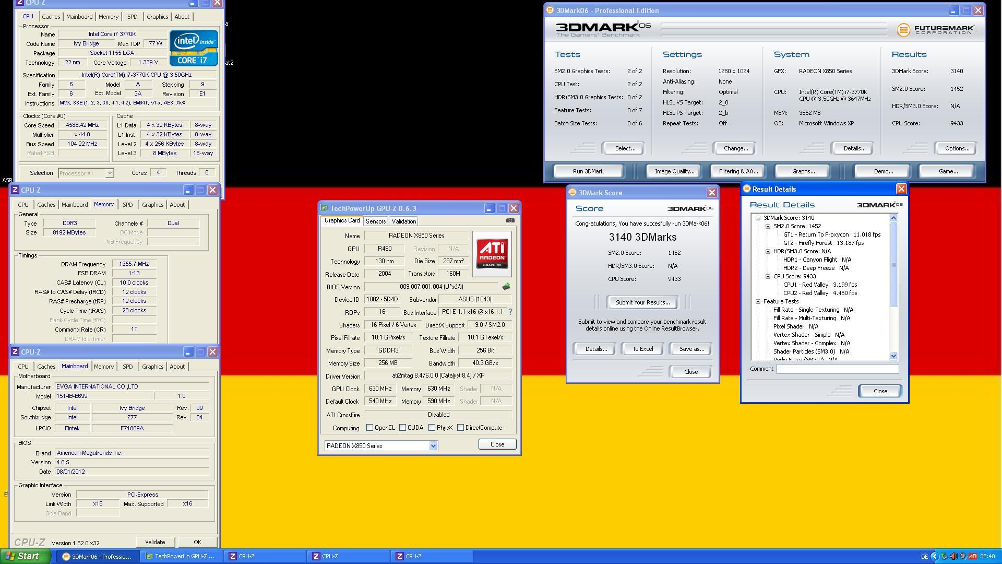Click the Result Details window title icon
The height and width of the screenshot is (564, 1002).
pos(746,189)
